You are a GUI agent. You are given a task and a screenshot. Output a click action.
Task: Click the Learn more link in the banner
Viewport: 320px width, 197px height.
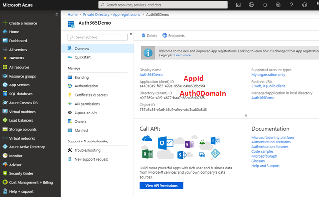(x=183, y=55)
